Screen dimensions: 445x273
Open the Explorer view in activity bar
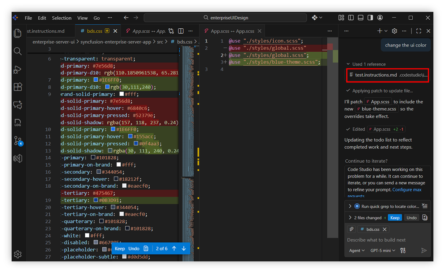pyautogui.click(x=17, y=33)
